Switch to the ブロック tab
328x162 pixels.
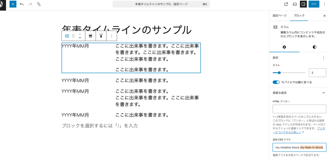pos(299,16)
